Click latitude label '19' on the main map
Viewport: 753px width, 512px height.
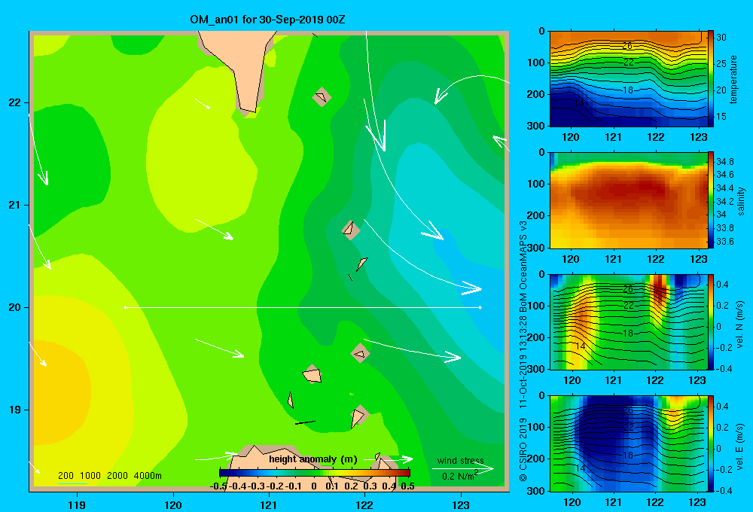[x=15, y=410]
